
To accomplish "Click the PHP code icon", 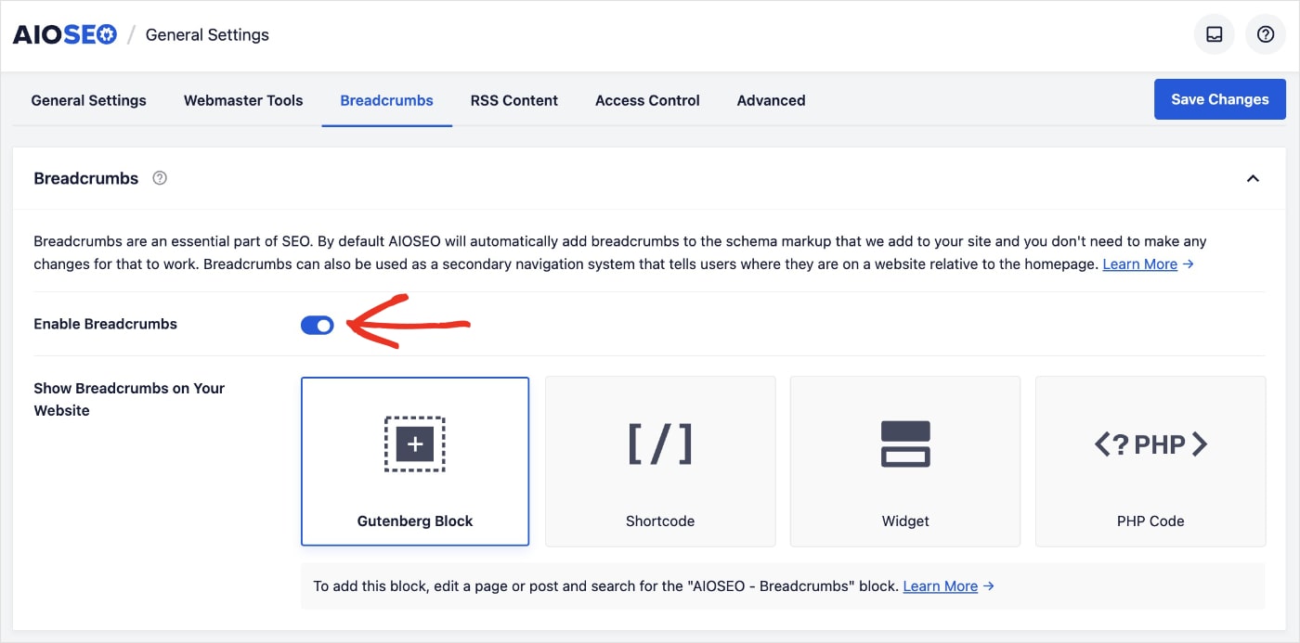I will click(1150, 444).
